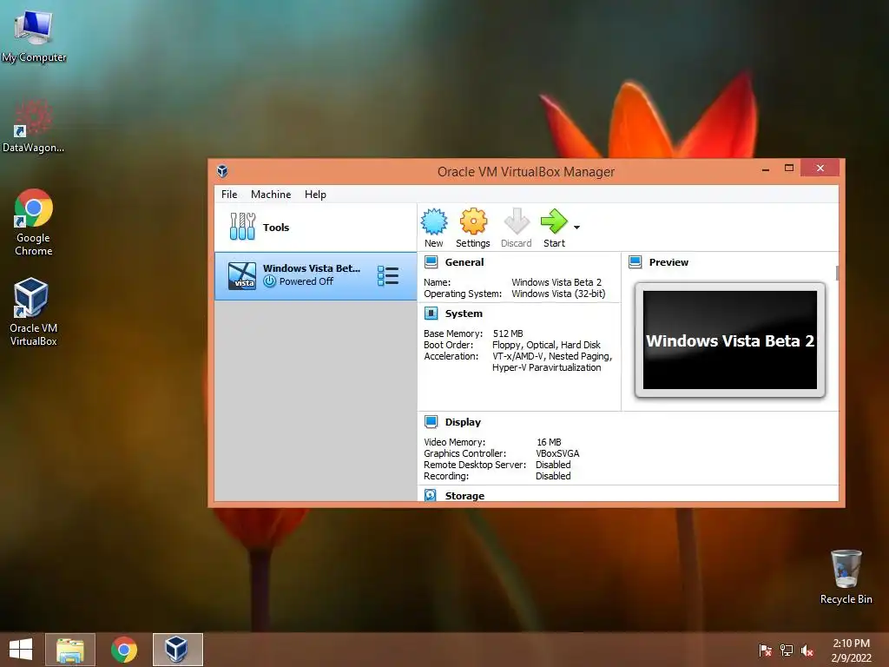Open the Storage section header
Image resolution: width=889 pixels, height=667 pixels.
[465, 496]
